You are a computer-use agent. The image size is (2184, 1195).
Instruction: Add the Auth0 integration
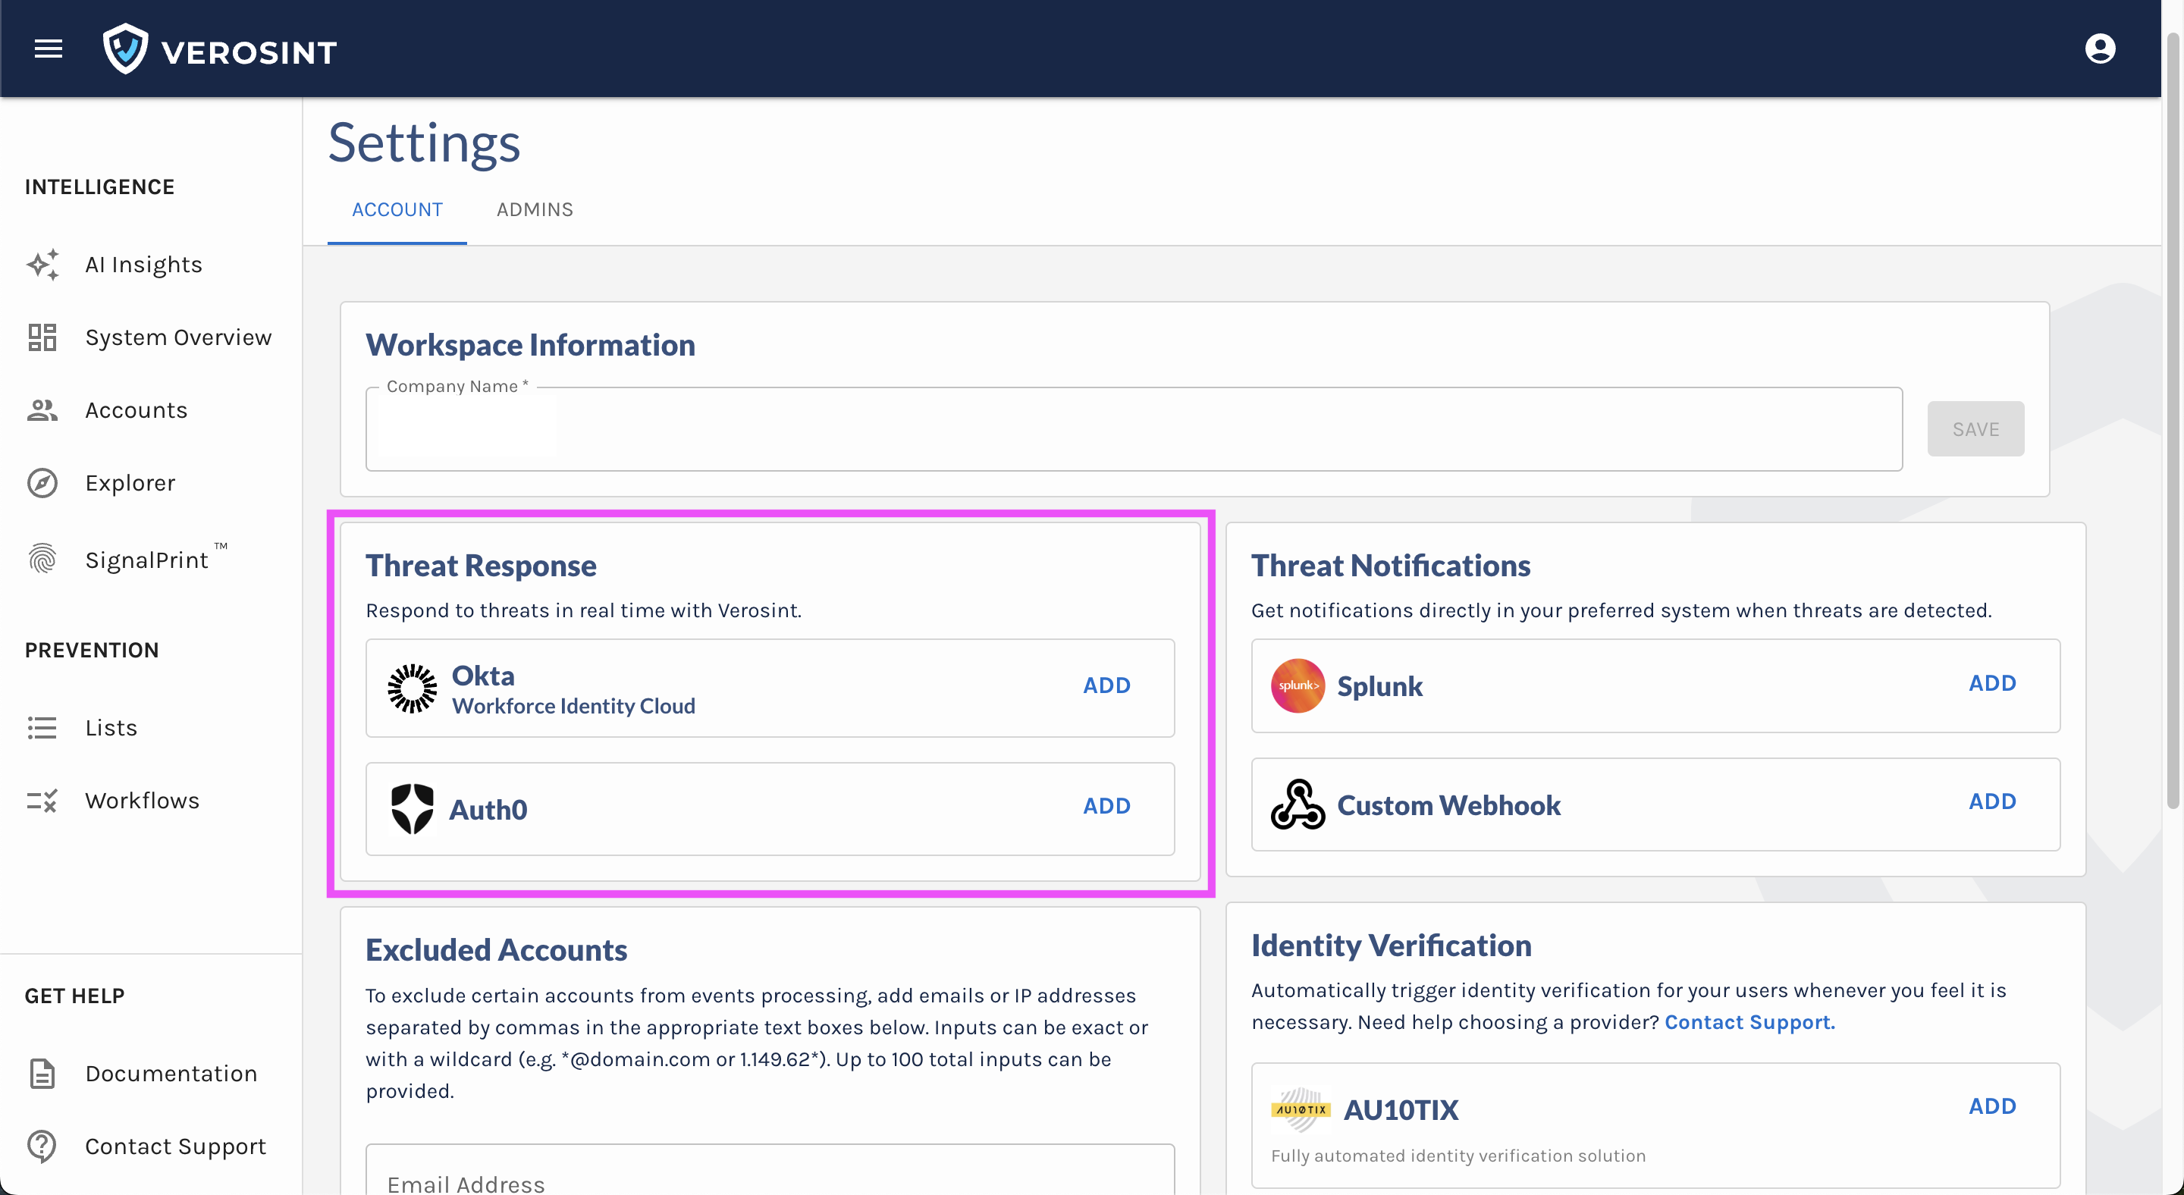(1106, 805)
